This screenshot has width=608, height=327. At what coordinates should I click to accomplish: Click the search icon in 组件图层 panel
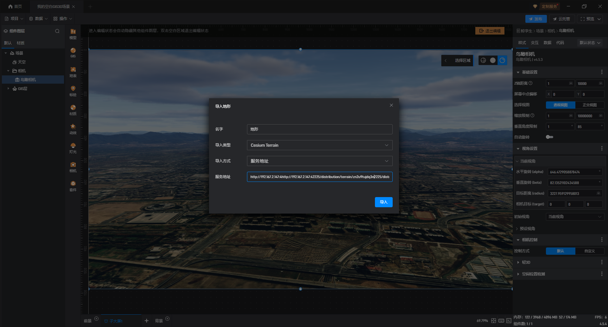(x=57, y=31)
